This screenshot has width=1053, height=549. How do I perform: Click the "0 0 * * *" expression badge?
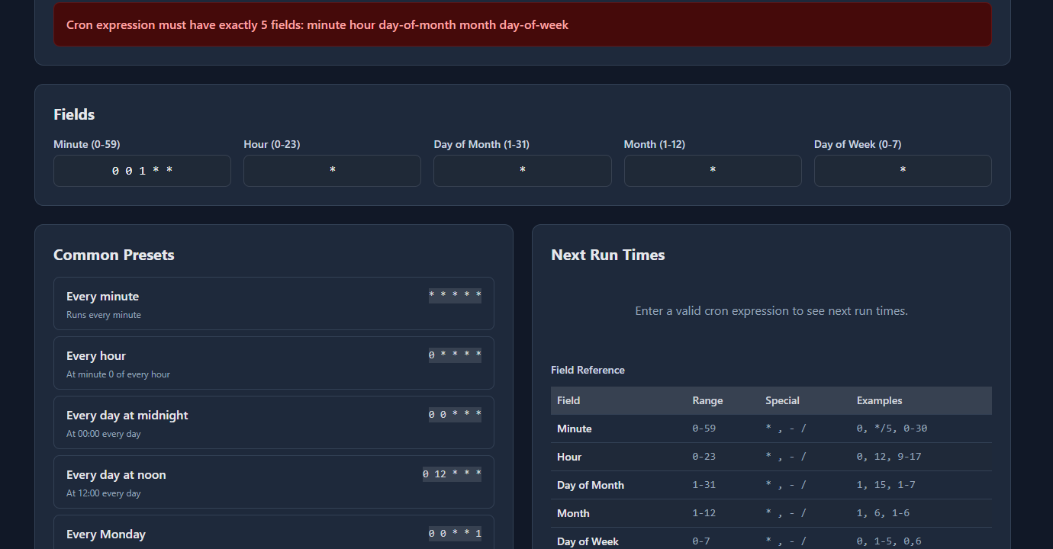click(x=455, y=413)
